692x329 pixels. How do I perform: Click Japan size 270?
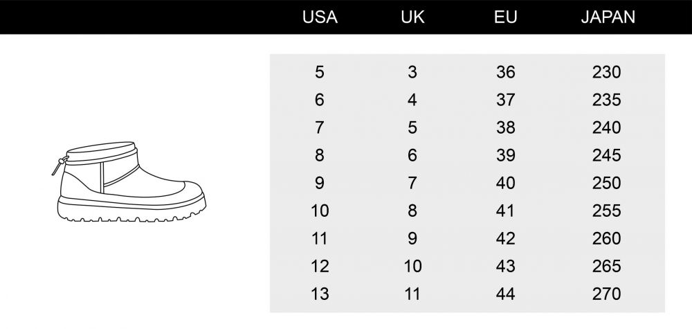(x=606, y=294)
